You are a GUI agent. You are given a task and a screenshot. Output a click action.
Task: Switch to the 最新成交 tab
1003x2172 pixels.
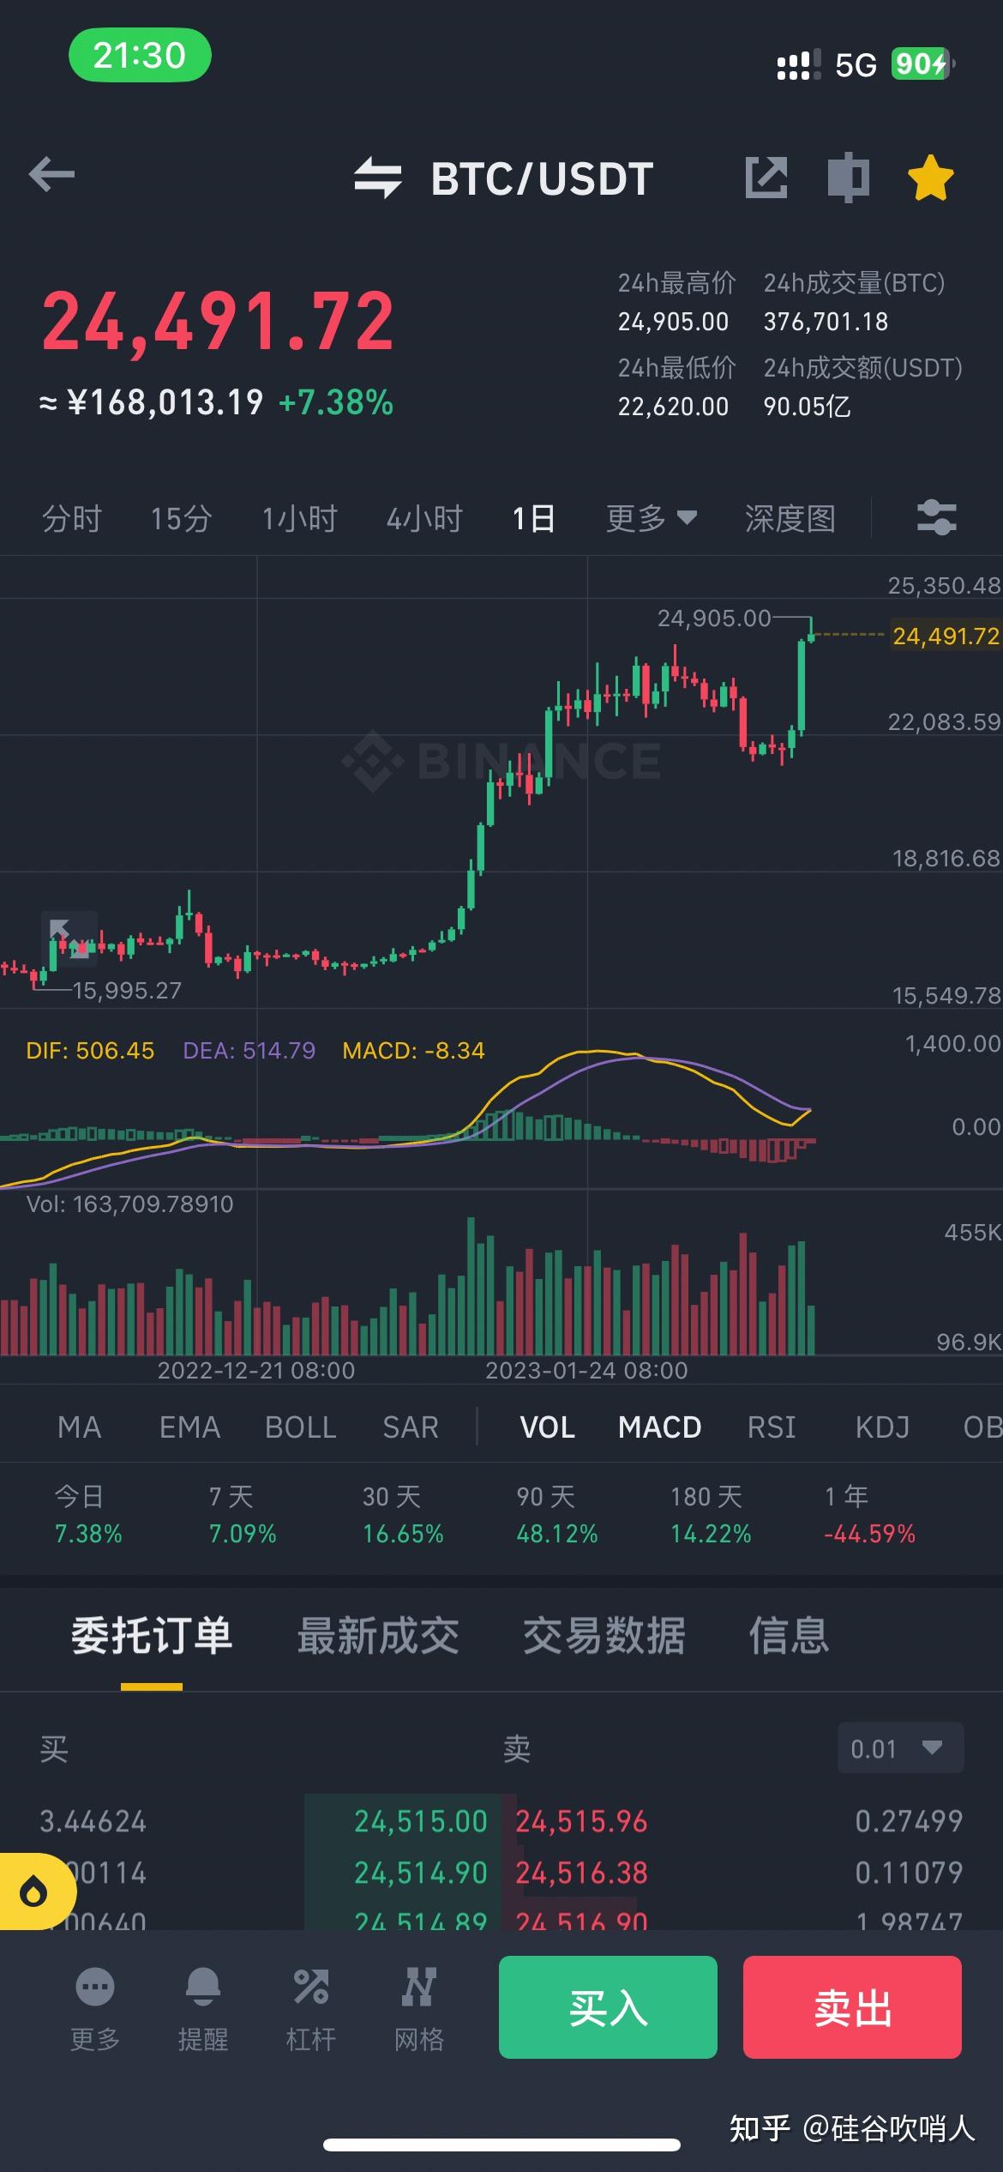[378, 1636]
